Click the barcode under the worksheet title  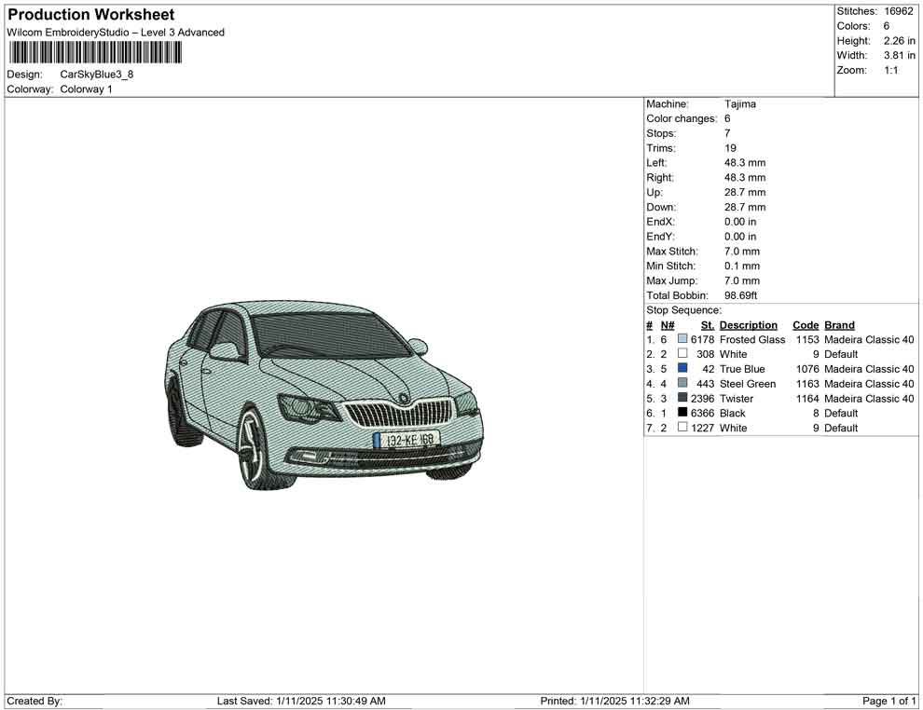[95, 53]
